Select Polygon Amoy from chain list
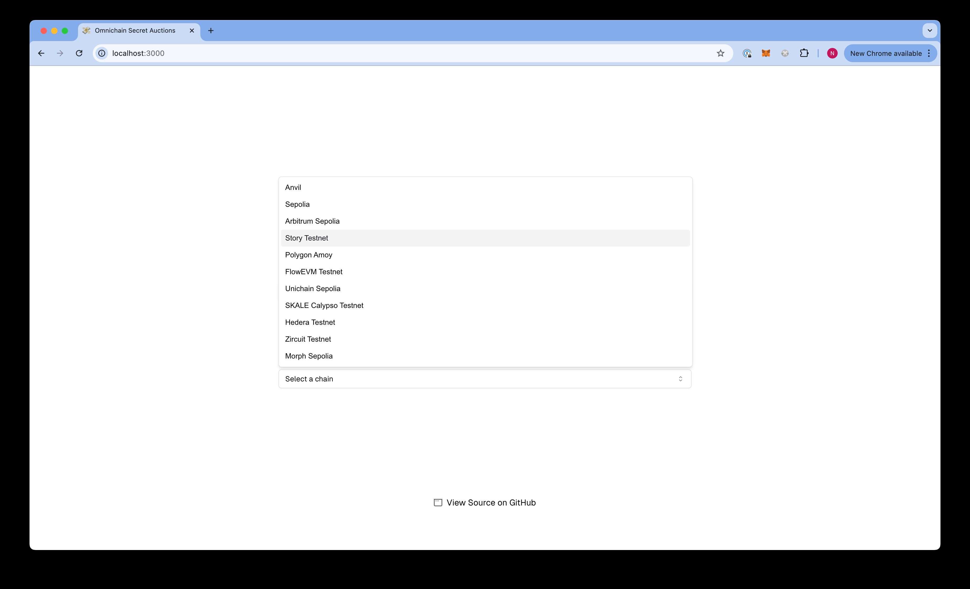This screenshot has width=970, height=589. pos(308,255)
